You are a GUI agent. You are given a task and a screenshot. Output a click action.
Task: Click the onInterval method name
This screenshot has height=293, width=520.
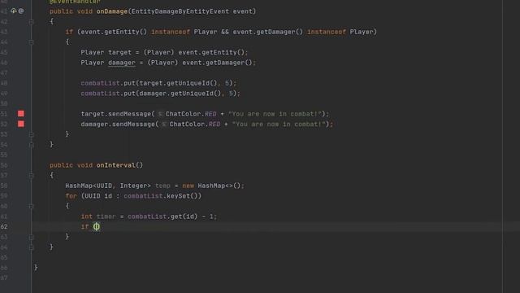[x=116, y=165]
